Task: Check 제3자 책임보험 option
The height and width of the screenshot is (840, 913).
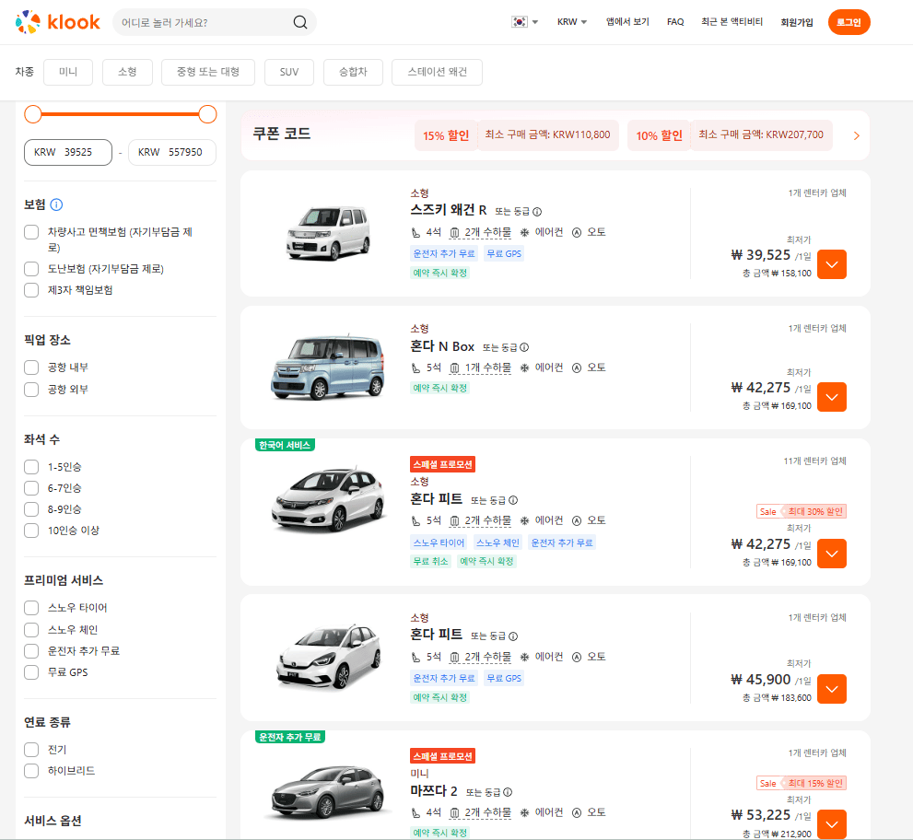Action: coord(31,290)
